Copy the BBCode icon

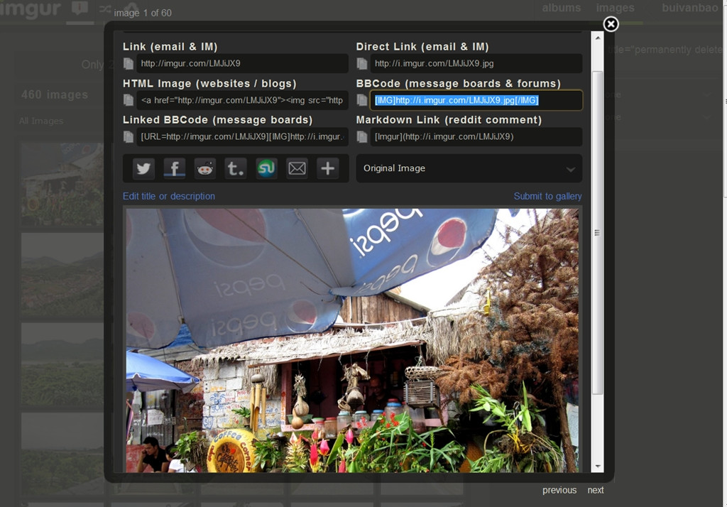[362, 100]
